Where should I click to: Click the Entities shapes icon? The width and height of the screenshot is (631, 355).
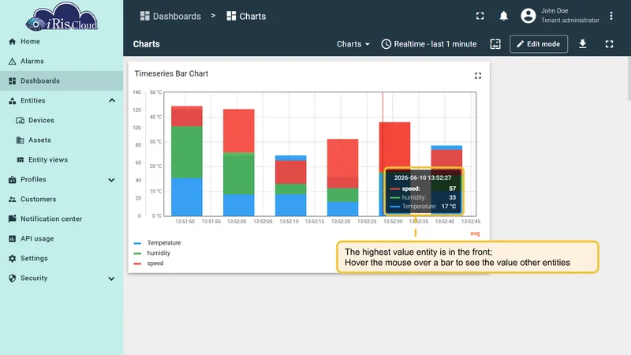(12, 101)
